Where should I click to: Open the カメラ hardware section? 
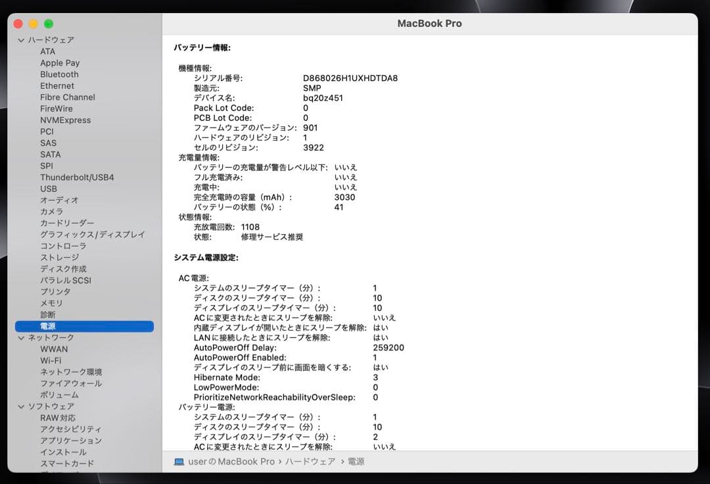pyautogui.click(x=51, y=212)
